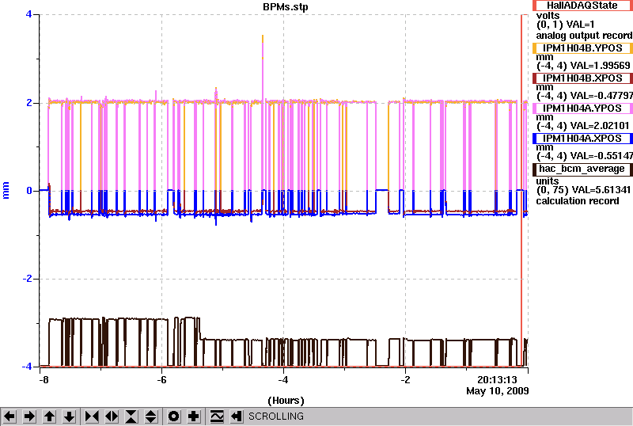Click the 'analog output record' description
Screen dimensions: 633x426
click(584, 36)
